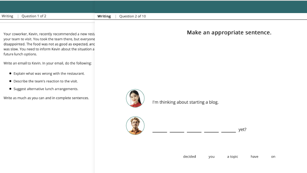Click the "Make an appropriate sentence." heading
The height and width of the screenshot is (173, 307).
pos(229,32)
